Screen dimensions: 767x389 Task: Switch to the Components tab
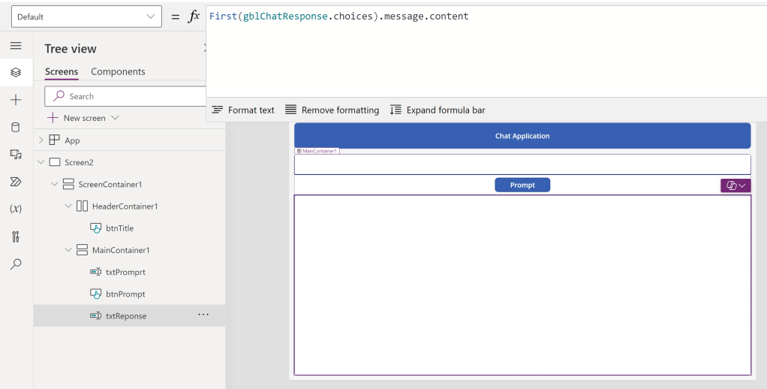click(118, 72)
